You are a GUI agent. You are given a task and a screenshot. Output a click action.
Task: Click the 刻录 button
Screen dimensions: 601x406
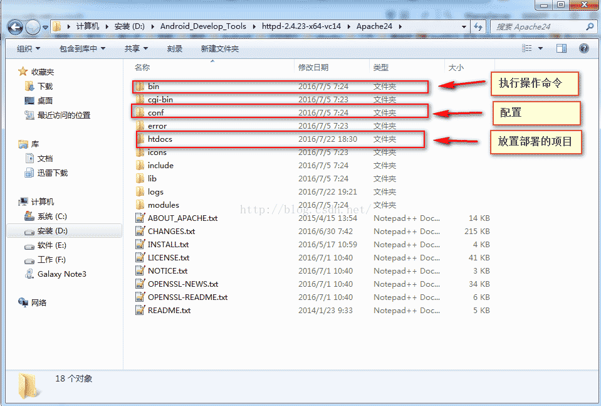(175, 49)
